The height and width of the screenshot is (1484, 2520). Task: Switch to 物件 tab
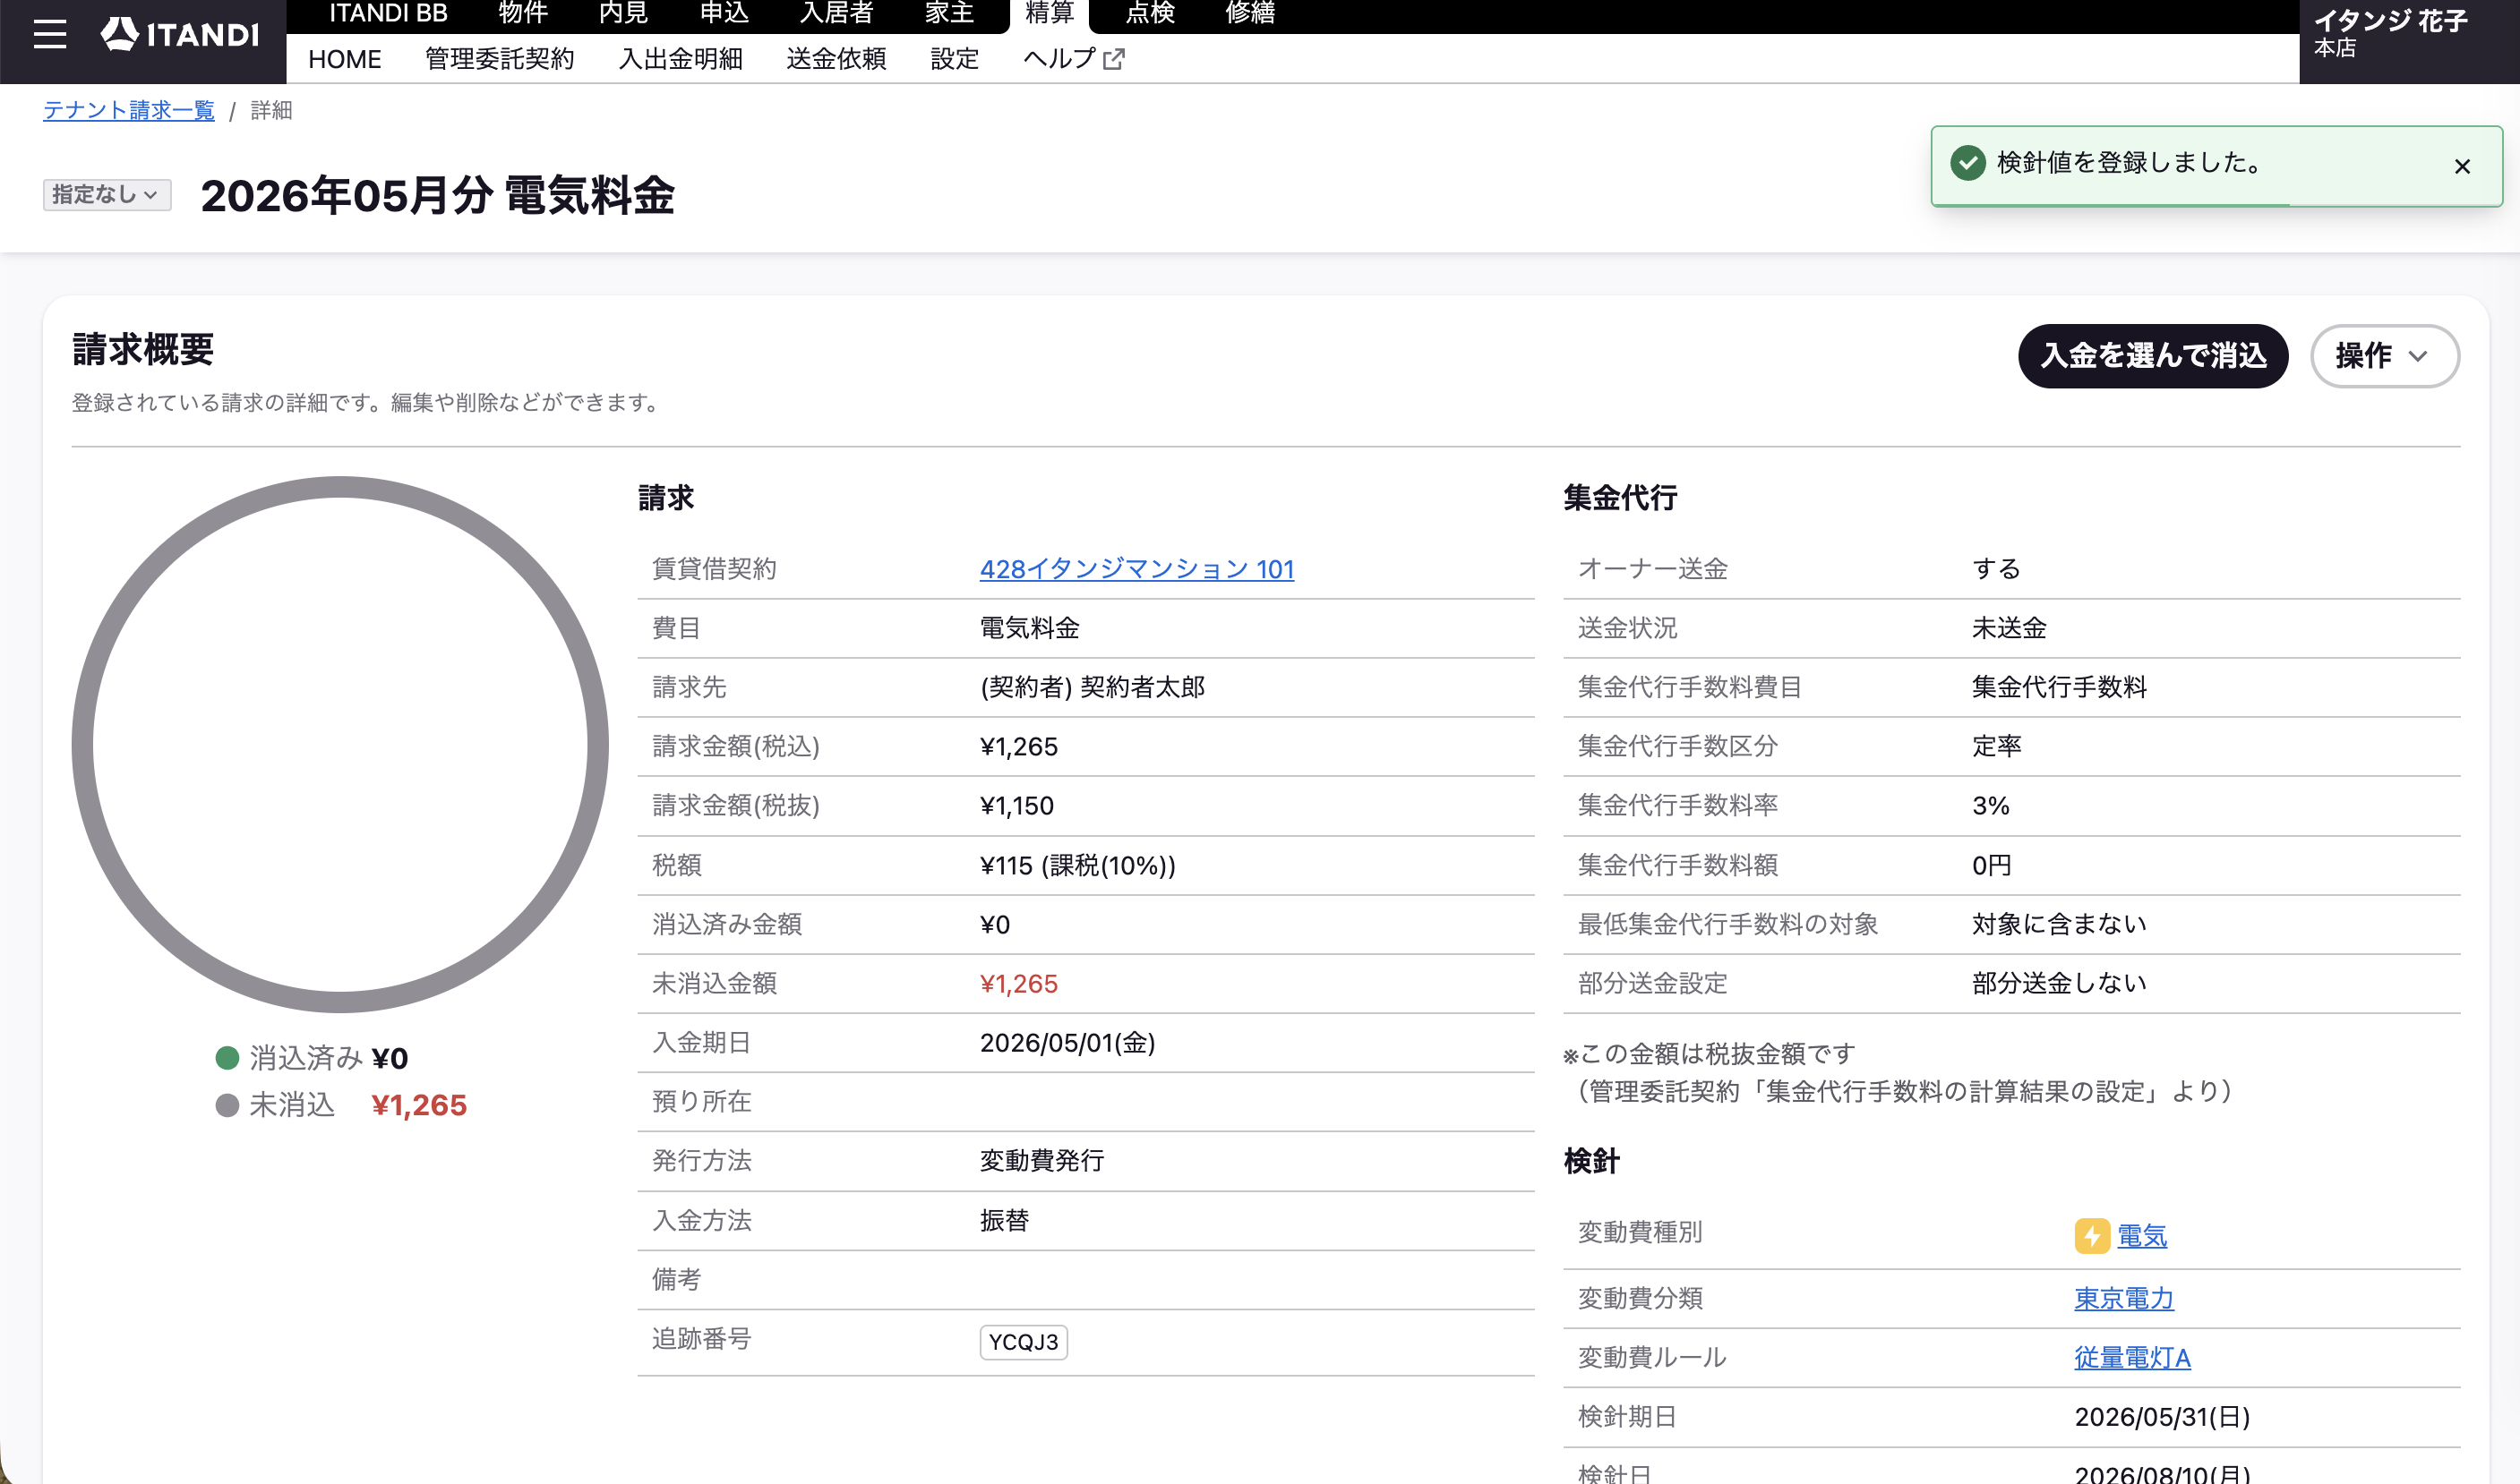tap(523, 14)
